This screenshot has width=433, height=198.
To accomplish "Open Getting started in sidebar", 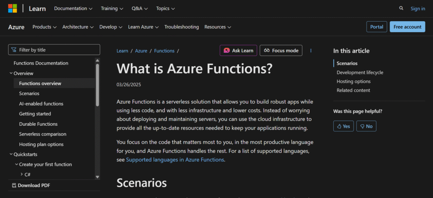I will 35,114.
